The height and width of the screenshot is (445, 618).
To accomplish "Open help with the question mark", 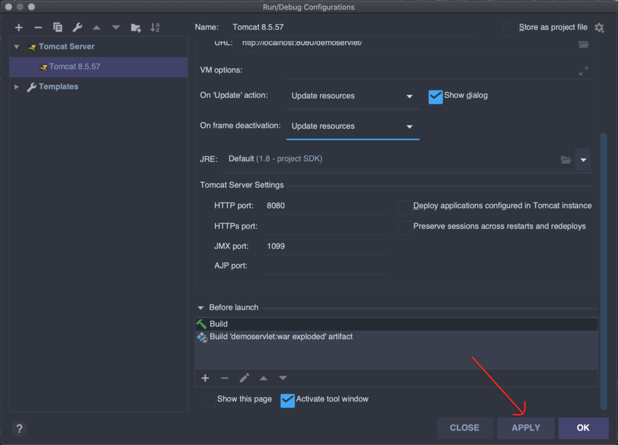I will tap(19, 429).
